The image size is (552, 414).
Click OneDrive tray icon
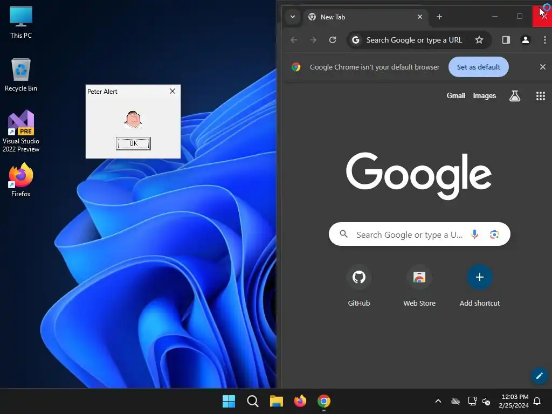point(456,401)
